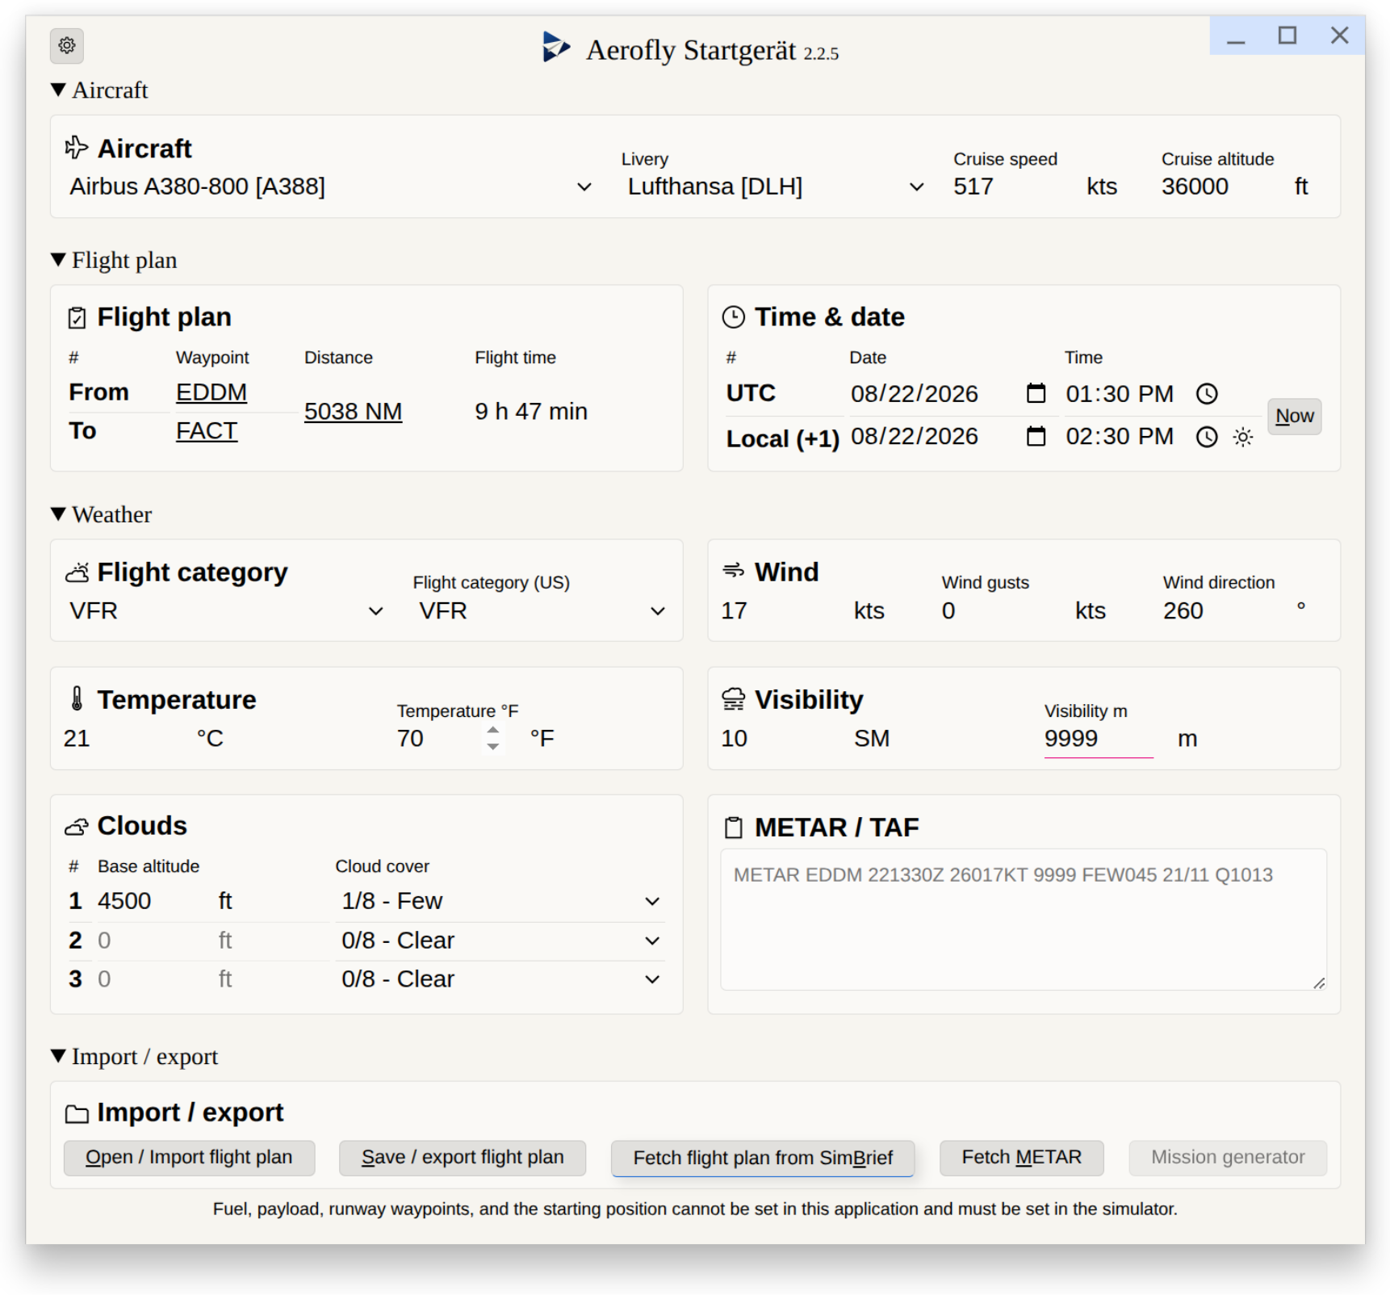This screenshot has height=1295, width=1390.
Task: Close the Aerofly Startgerät window
Action: (1339, 36)
